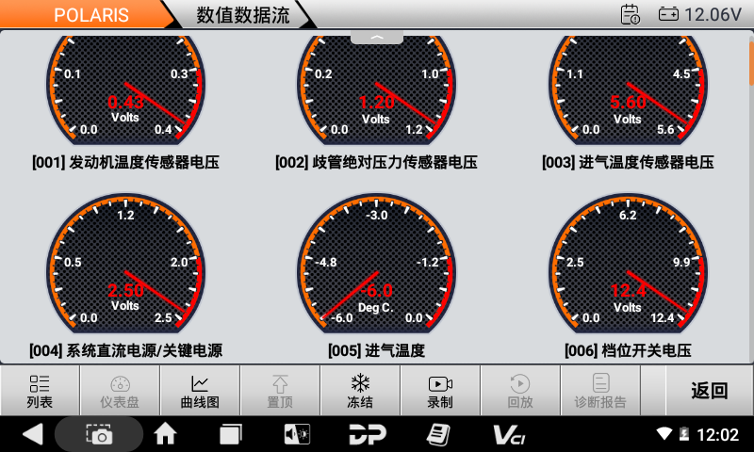Open the log/calendar icon in top bar
754x452 pixels.
click(x=630, y=14)
